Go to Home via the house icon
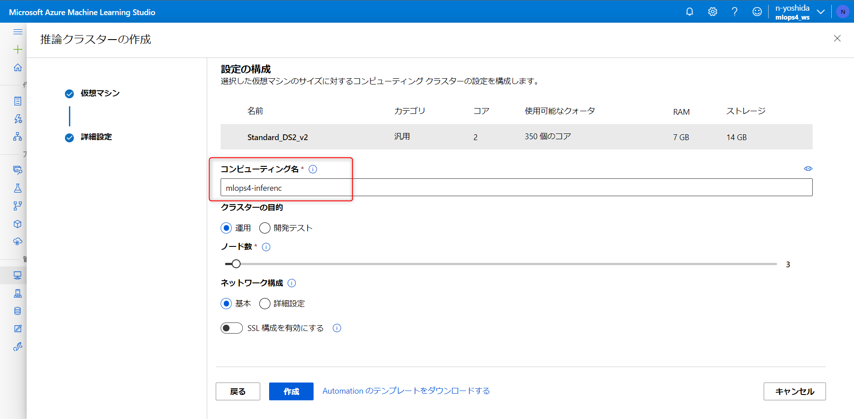The image size is (854, 419). (18, 67)
